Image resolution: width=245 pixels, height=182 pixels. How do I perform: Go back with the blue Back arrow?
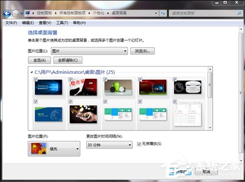[x=7, y=14]
